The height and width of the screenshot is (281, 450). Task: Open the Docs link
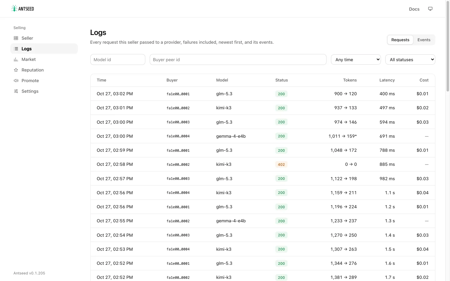pyautogui.click(x=414, y=9)
